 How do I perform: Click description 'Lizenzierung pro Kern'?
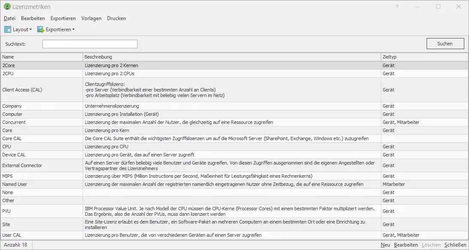107,130
